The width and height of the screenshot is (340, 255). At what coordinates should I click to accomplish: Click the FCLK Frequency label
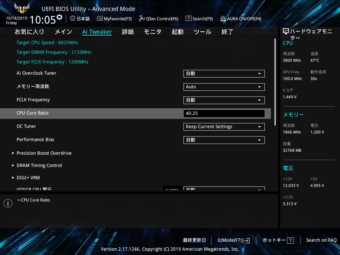pos(33,100)
